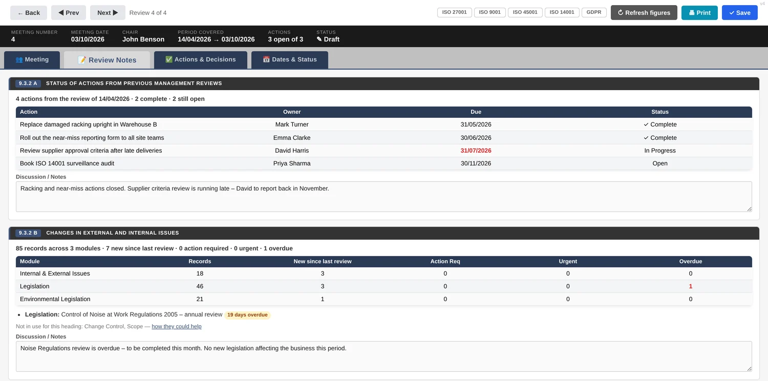
Task: Click the 9.3.2 B section badge
Action: pos(28,233)
